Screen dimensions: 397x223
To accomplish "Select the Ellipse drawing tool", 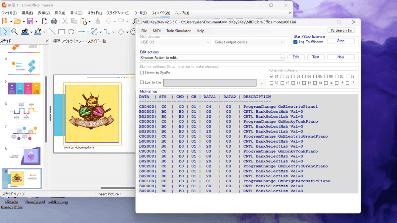I will [71, 32].
